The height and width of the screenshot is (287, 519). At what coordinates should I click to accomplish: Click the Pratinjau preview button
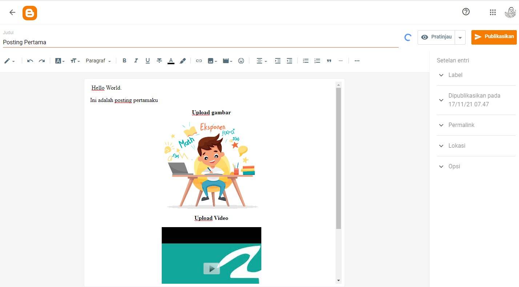tap(436, 37)
